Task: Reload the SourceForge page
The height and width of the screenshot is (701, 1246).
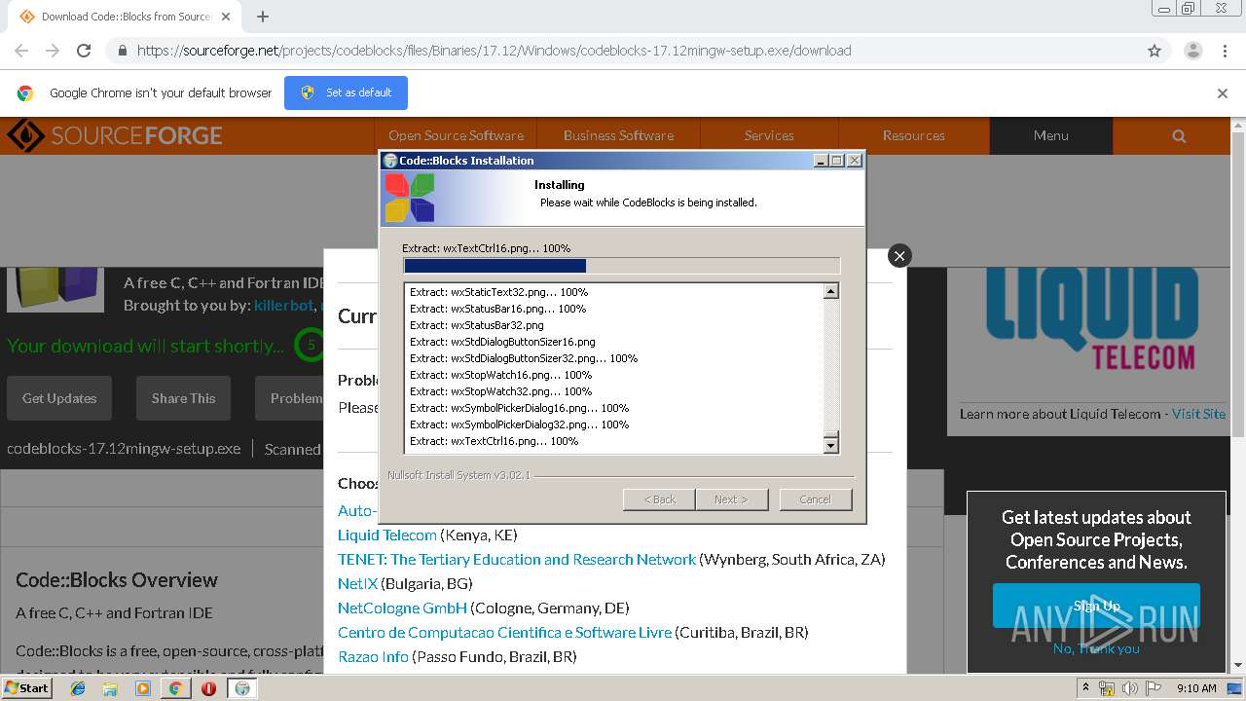Action: click(x=84, y=51)
